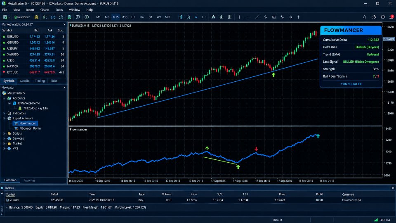Screen dimensions: 396x223
Task: Switch timeframe to M1
Action: point(98,17)
